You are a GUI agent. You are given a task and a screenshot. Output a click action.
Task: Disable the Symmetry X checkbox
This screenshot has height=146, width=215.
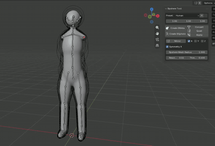(167, 47)
